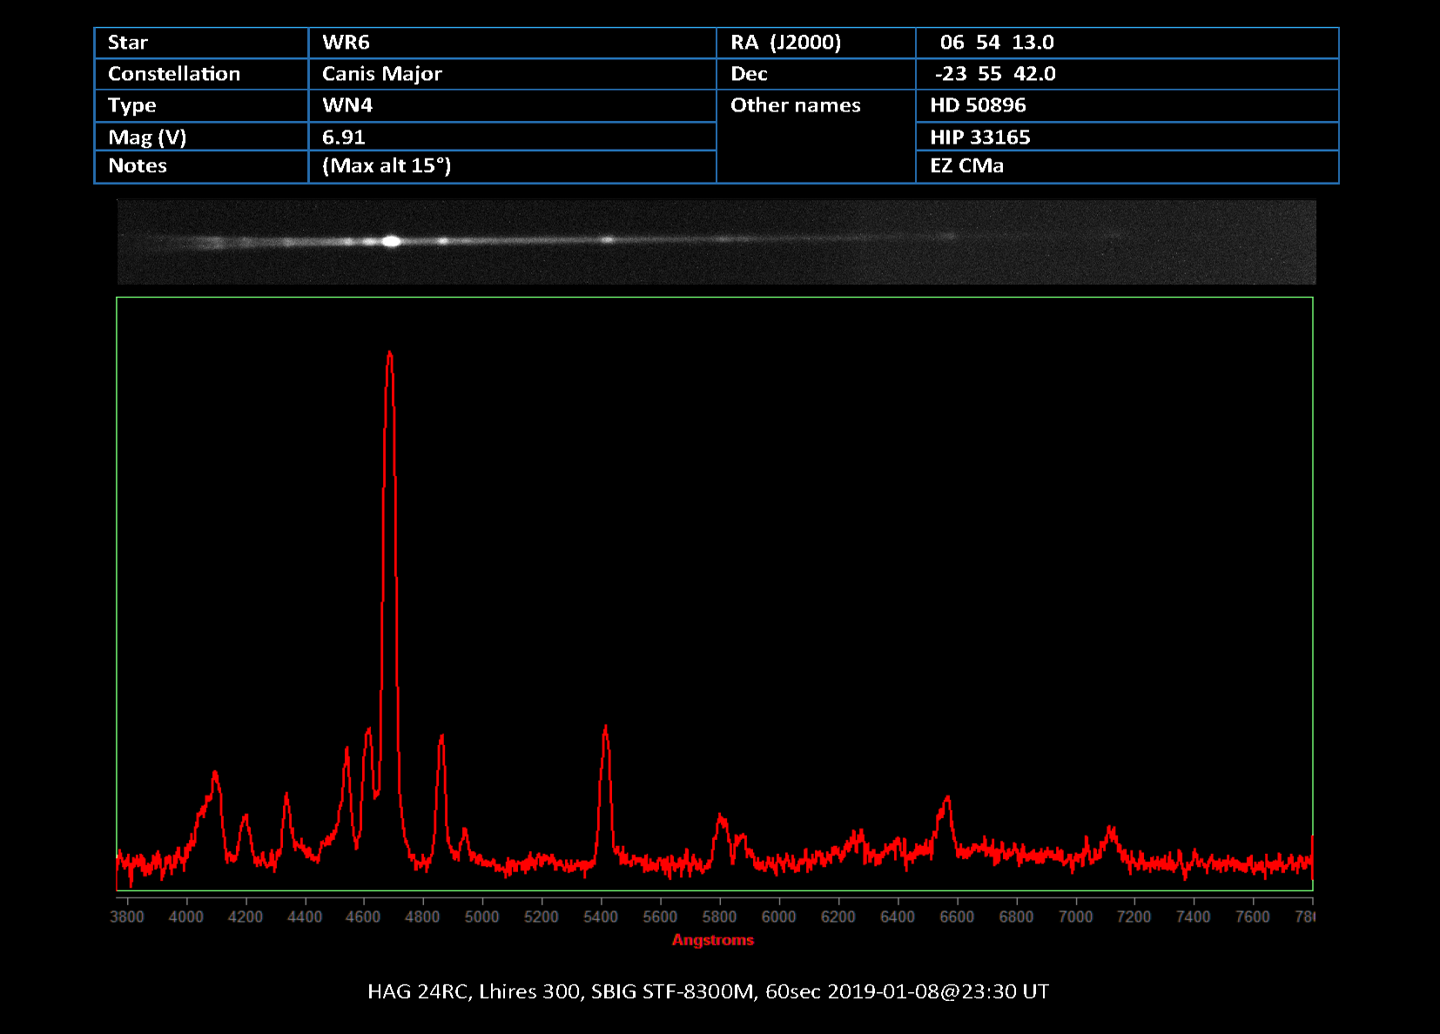Select the EZ CMa name cell
The image size is (1440, 1034).
pos(966,165)
